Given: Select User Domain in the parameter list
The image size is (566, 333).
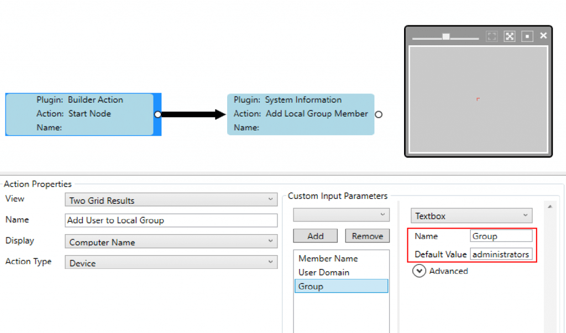Looking at the screenshot, I should 324,272.
